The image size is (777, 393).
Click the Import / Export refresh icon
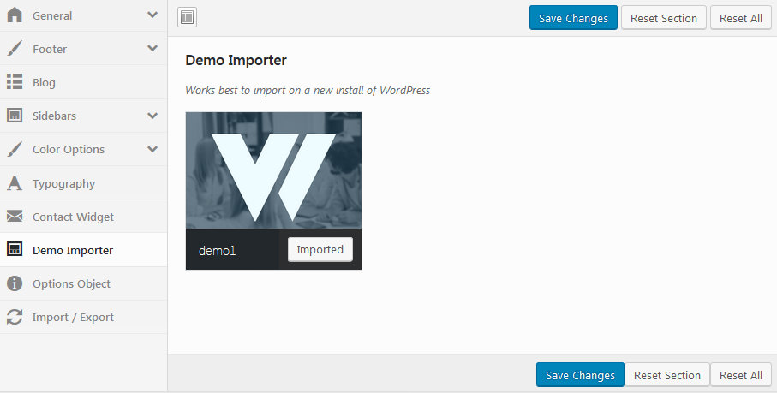(15, 317)
